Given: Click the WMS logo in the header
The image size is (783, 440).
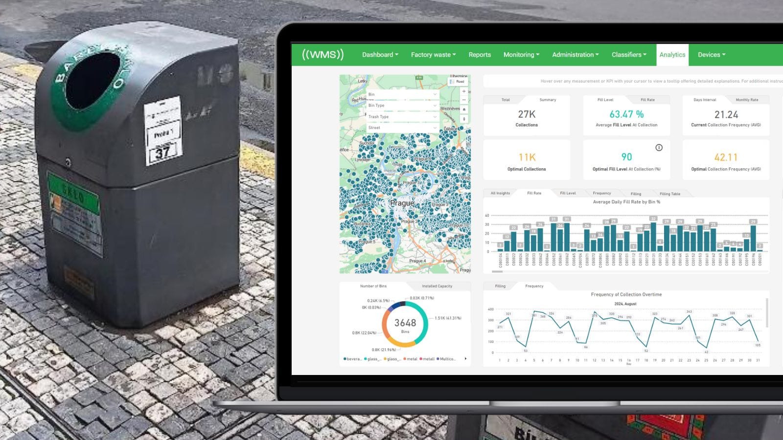Looking at the screenshot, I should click(322, 54).
